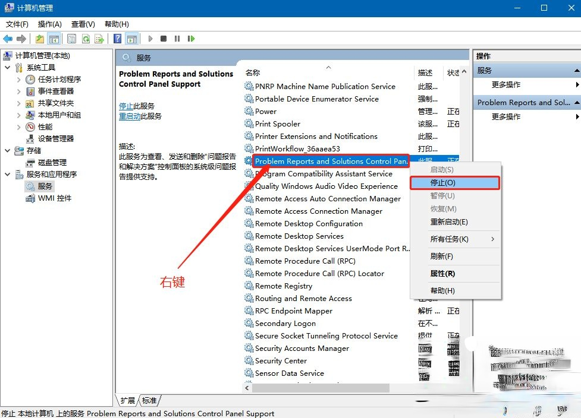Open Help via the question mark toolbar icon

[117, 38]
